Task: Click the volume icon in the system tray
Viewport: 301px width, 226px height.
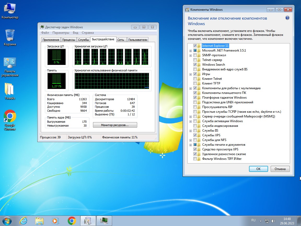Action: pyautogui.click(x=273, y=220)
